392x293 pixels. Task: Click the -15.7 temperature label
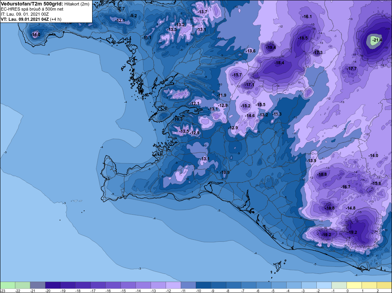click(237, 75)
